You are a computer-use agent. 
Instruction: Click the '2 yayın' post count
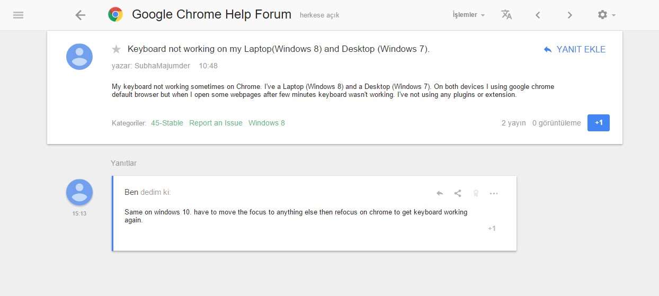point(514,123)
